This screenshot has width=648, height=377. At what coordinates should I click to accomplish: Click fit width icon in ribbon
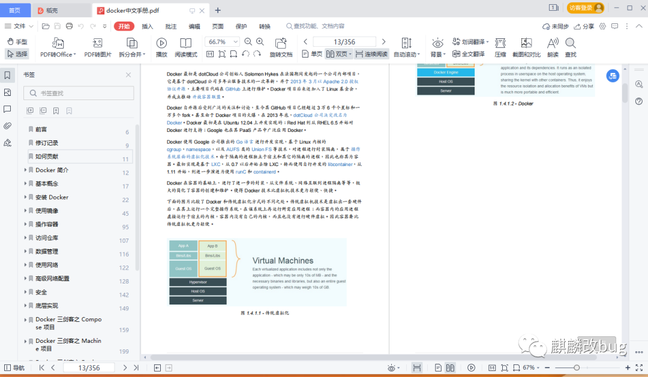tap(233, 54)
